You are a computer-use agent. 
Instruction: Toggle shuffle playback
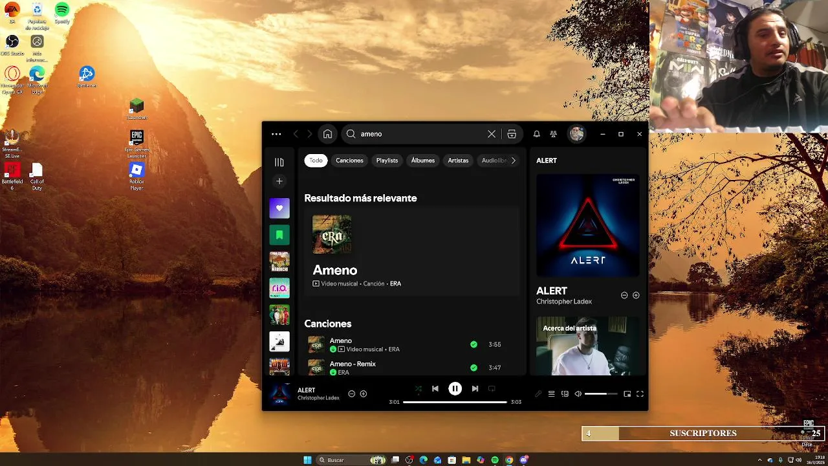point(418,389)
